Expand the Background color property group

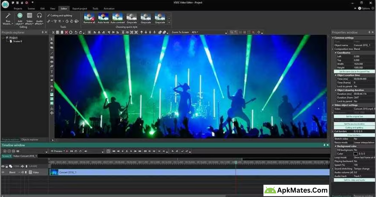pyautogui.click(x=336, y=146)
